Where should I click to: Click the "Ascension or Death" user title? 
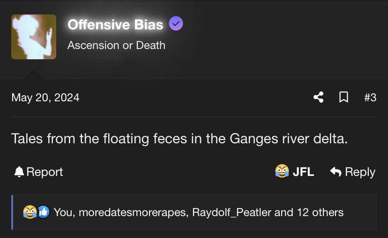(116, 45)
